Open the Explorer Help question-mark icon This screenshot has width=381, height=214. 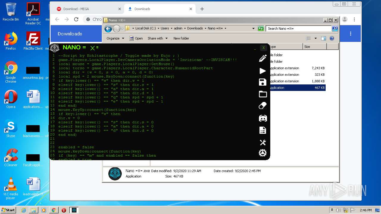click(332, 38)
